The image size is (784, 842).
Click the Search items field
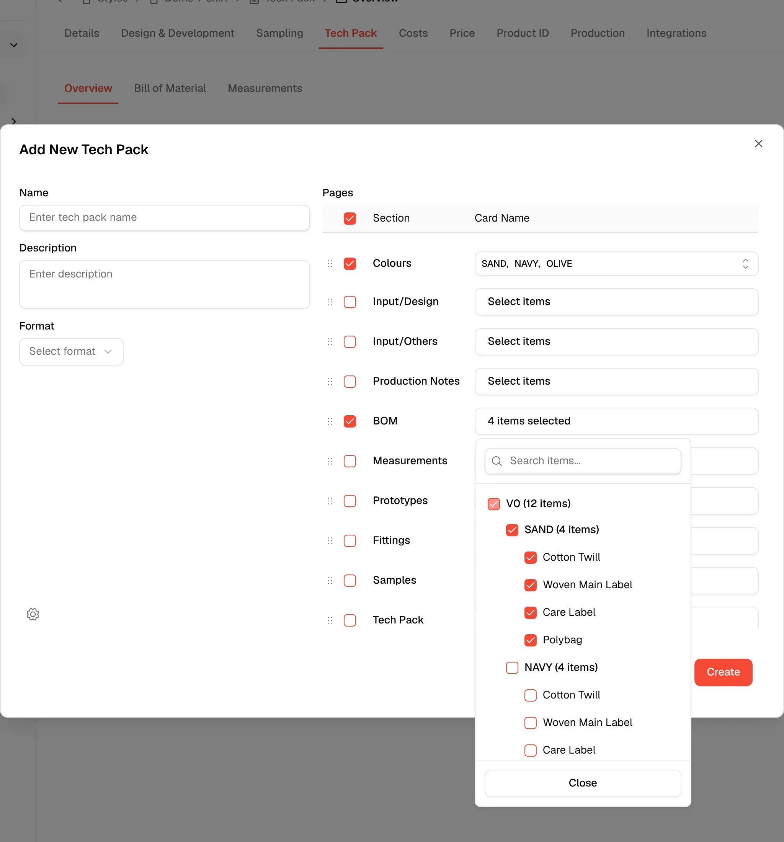582,461
